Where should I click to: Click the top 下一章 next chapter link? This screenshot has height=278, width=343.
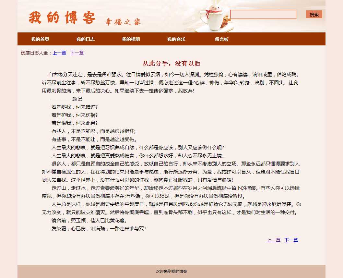(77, 53)
